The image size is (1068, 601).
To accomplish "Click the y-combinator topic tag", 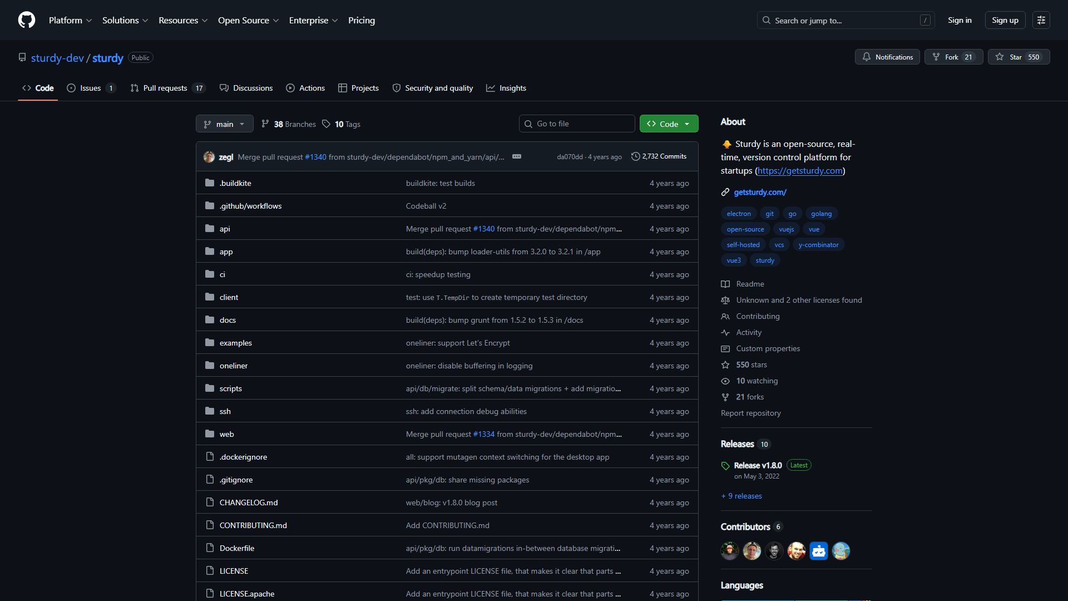I will (x=818, y=245).
